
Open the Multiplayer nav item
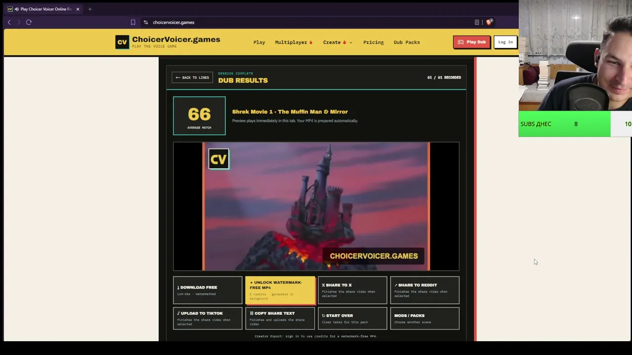[x=294, y=42]
